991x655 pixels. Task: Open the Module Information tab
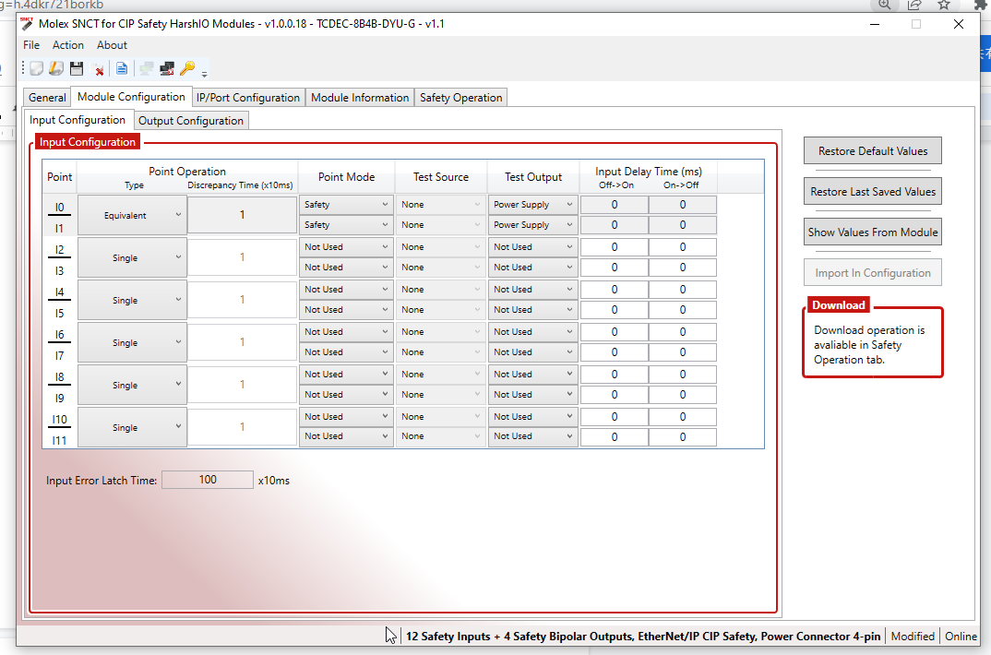point(360,97)
